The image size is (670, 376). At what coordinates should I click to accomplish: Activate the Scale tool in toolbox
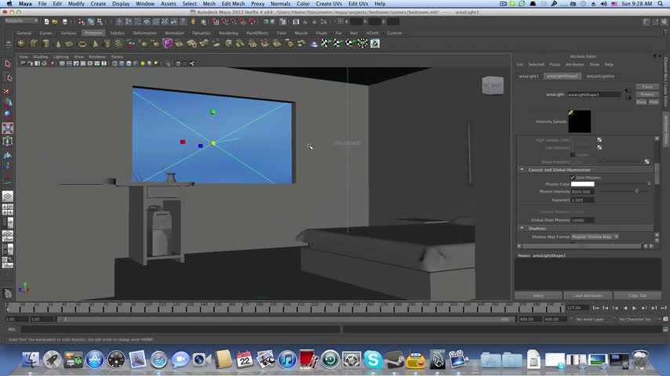[8, 128]
